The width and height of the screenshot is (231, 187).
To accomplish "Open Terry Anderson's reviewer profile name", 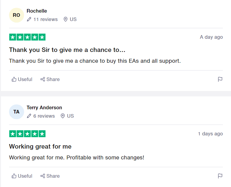I will point(44,108).
